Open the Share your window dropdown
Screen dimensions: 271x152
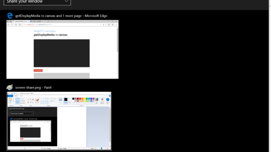[37, 2]
